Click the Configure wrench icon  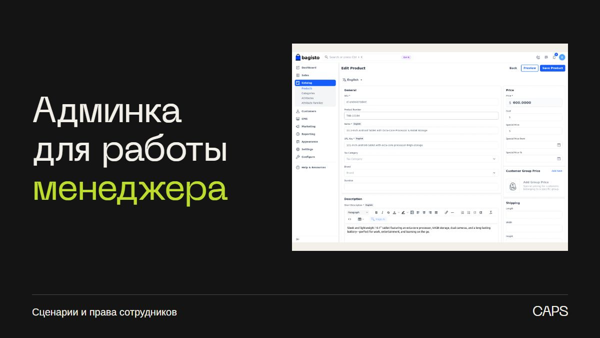pos(297,157)
